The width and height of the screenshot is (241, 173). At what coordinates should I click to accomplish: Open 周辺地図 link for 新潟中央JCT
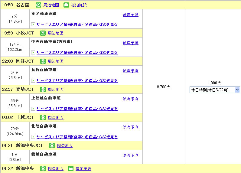[65, 146]
